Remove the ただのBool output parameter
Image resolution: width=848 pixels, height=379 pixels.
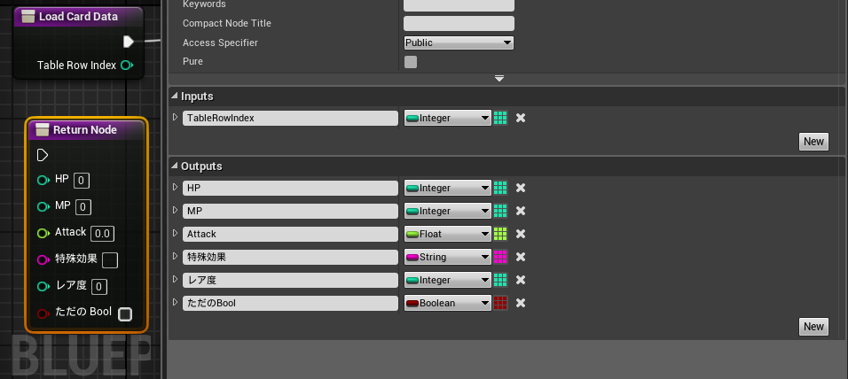click(521, 303)
